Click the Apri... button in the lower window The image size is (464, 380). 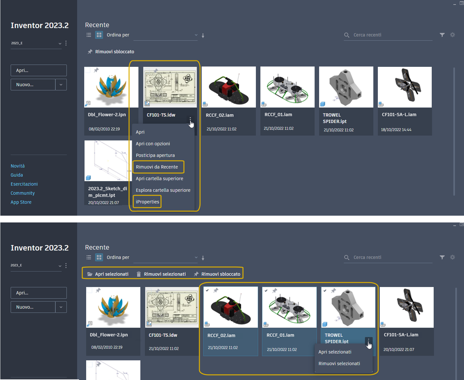[x=39, y=293]
